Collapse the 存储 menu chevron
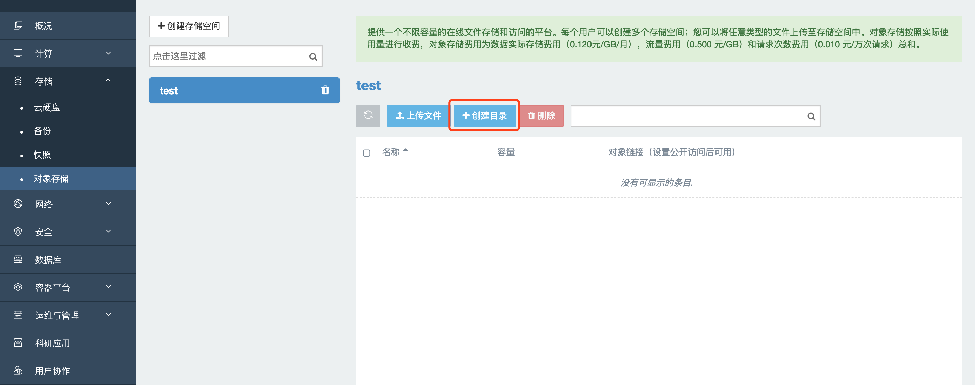975x385 pixels. (x=109, y=80)
